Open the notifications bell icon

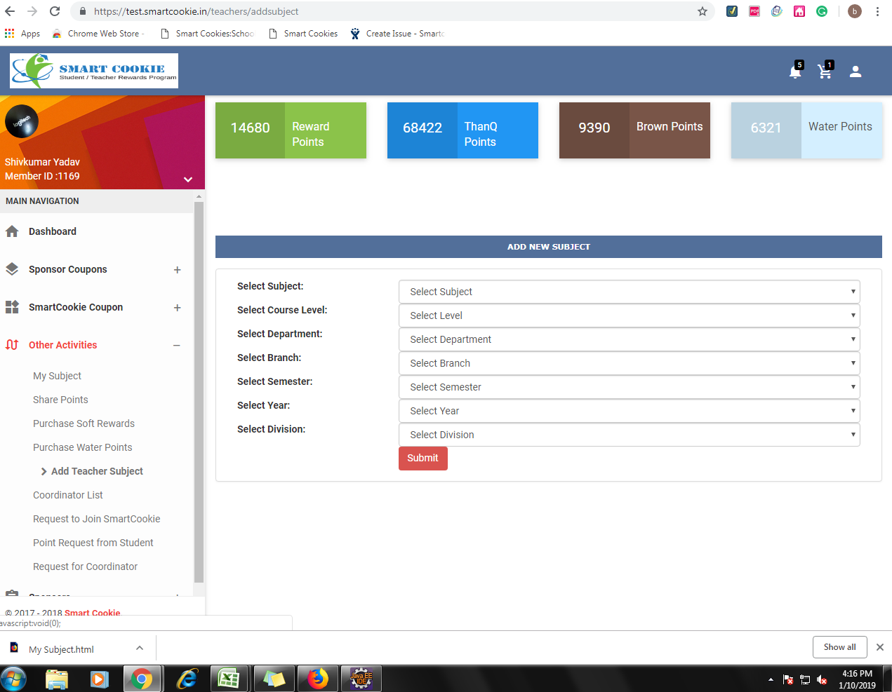click(795, 72)
